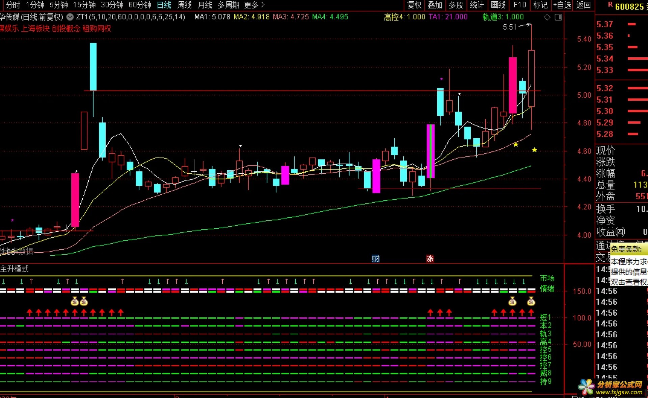Click the tall cyan candle at chart top left
Image resolution: width=648 pixels, height=398 pixels.
[93, 66]
